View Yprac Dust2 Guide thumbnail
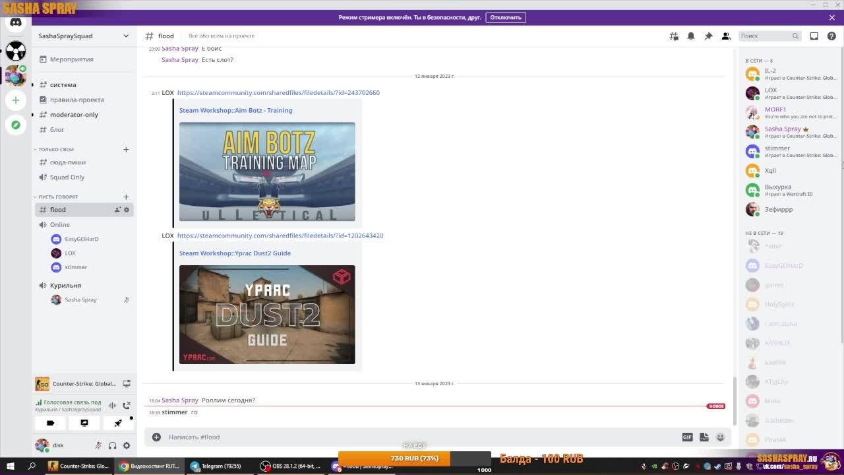This screenshot has height=475, width=844. coord(267,315)
